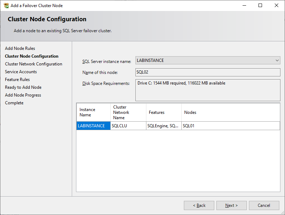Click the Features column header
Viewport: 285px width, 215px height.
click(x=164, y=112)
